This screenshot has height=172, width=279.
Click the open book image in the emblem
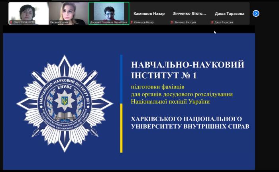(65, 116)
